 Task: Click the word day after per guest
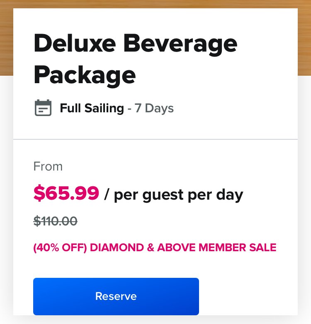pyautogui.click(x=230, y=195)
